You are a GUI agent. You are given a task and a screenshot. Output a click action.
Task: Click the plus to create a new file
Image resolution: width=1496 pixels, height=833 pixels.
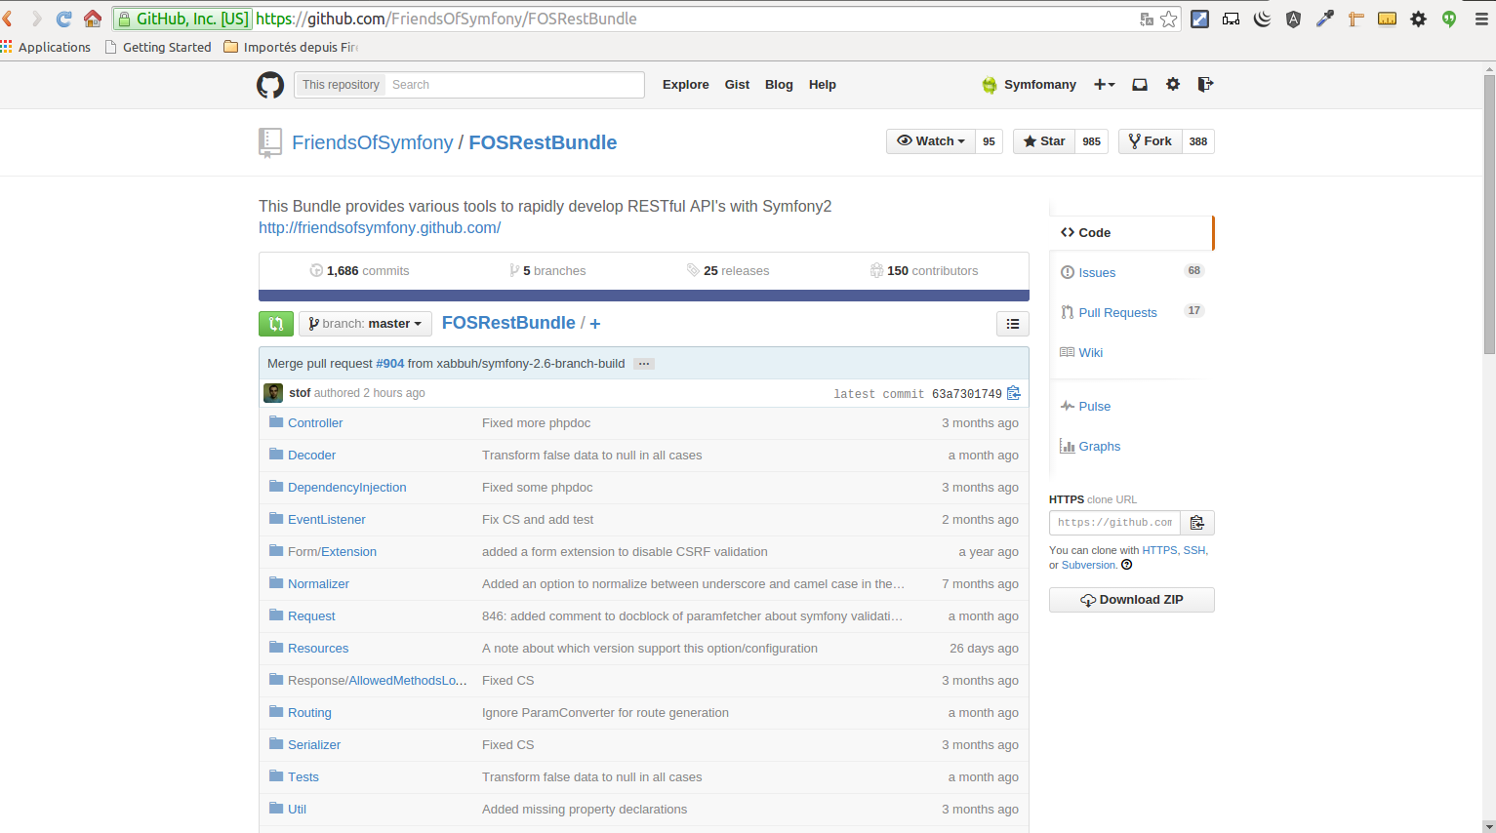595,324
